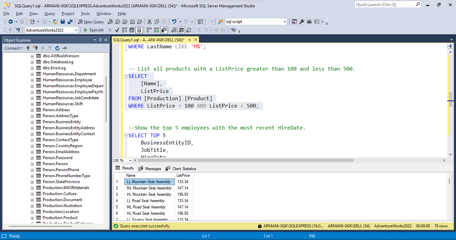Open the 'sql script' search combo box dropdown
The width and height of the screenshot is (456, 240).
tap(284, 22)
